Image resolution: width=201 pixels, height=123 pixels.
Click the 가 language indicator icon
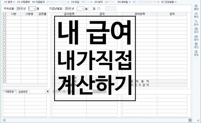[x=190, y=120]
